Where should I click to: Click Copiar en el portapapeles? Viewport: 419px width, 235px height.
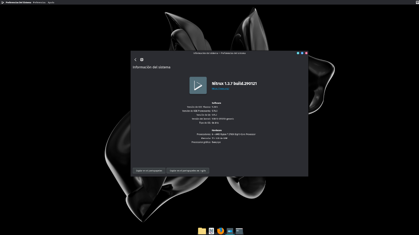click(x=149, y=170)
